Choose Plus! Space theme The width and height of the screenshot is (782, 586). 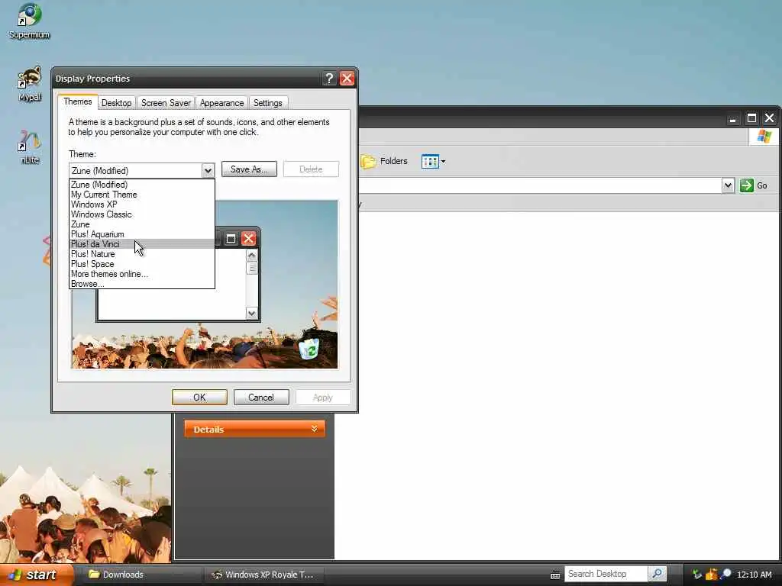pos(141,264)
